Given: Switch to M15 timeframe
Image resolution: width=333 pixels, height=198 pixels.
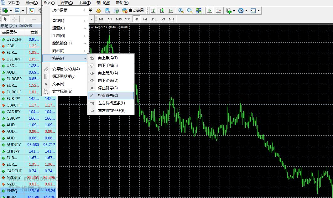Looking at the screenshot, I should pyautogui.click(x=118, y=19).
